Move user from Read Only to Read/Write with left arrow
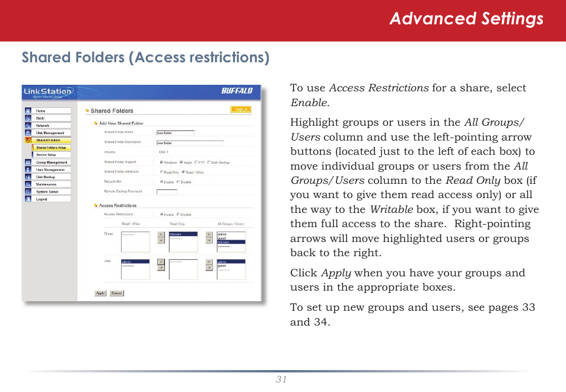Image resolution: width=566 pixels, height=392 pixels. pyautogui.click(x=161, y=262)
